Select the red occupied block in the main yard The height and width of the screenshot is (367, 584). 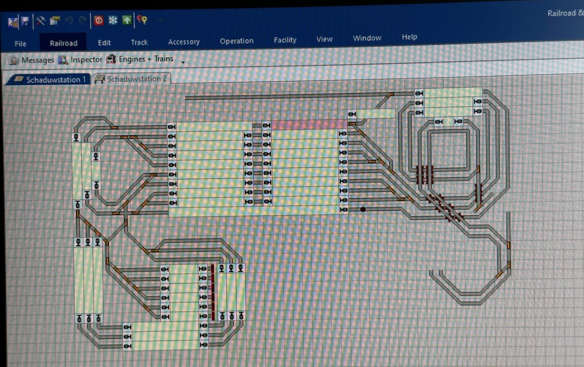(x=309, y=124)
